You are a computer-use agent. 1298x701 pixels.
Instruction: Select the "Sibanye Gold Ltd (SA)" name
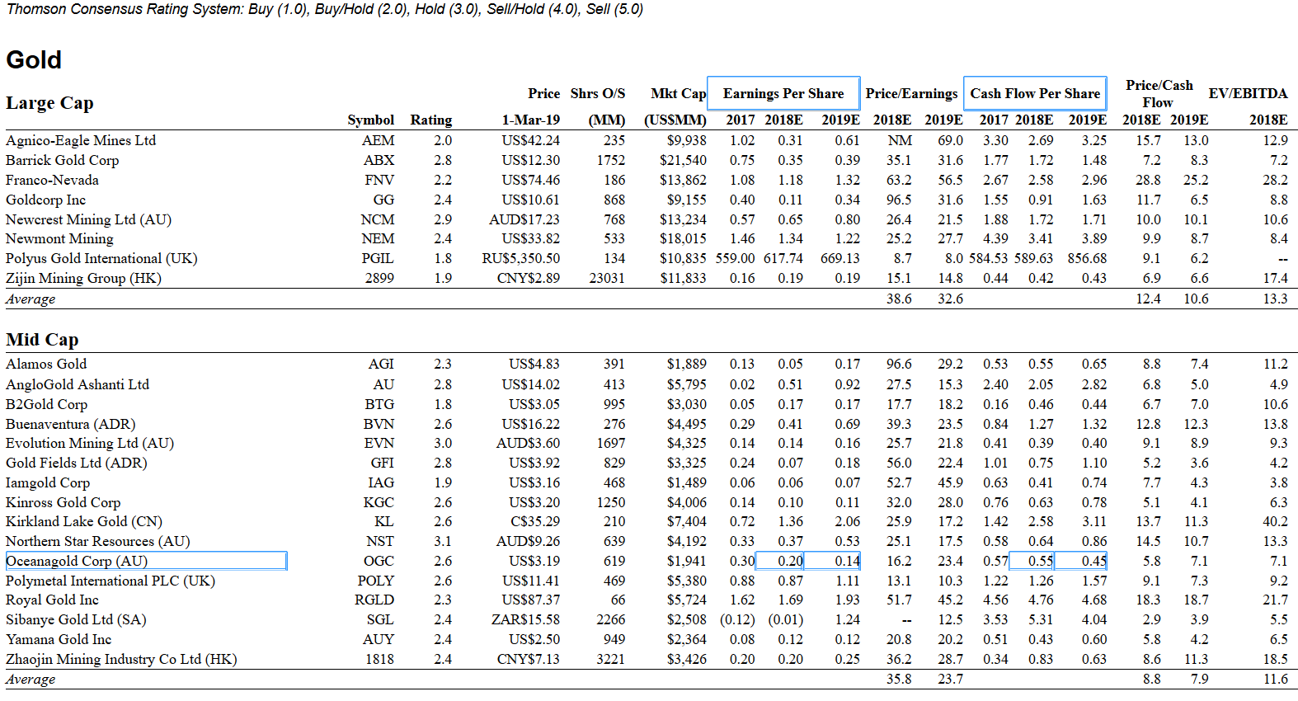coord(77,619)
